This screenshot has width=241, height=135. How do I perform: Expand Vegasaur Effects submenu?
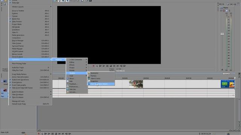(x=77, y=65)
